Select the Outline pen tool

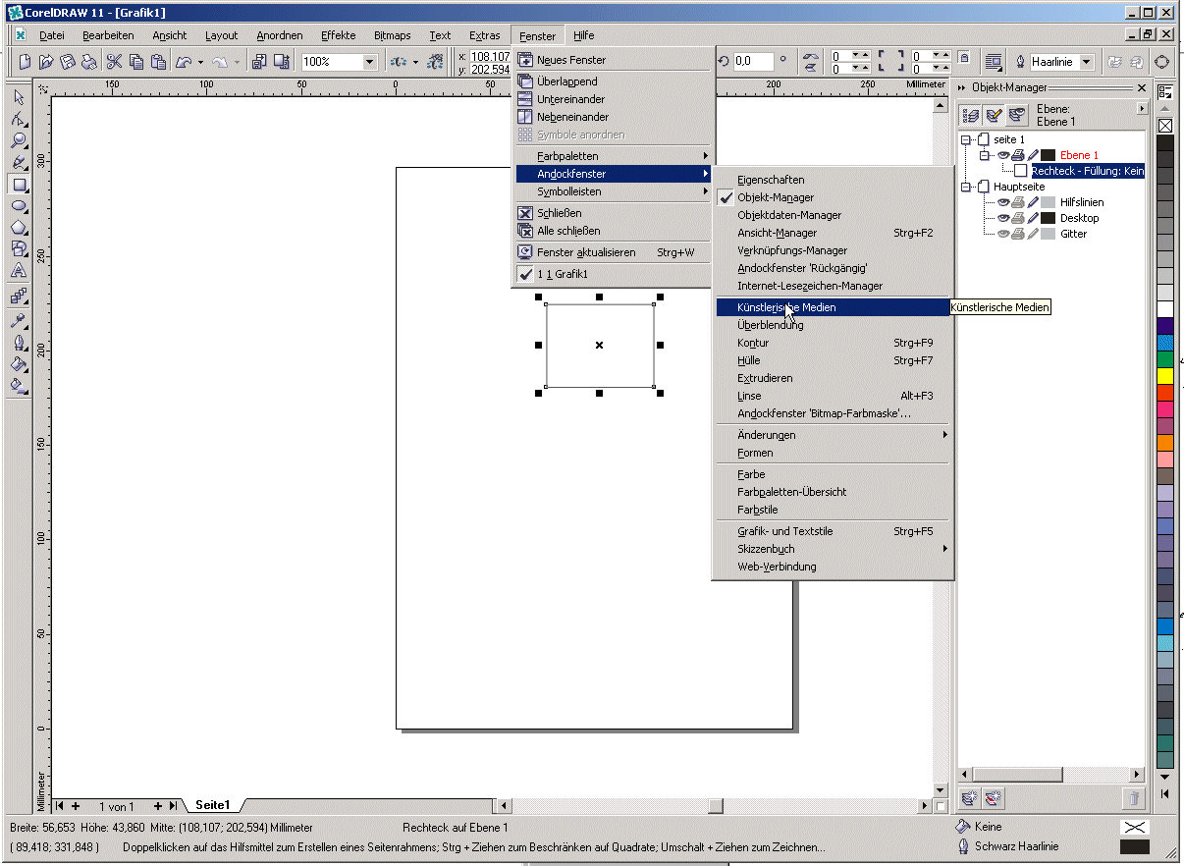click(19, 343)
